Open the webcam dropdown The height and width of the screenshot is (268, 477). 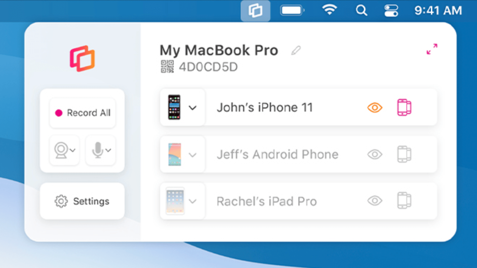[64, 150]
